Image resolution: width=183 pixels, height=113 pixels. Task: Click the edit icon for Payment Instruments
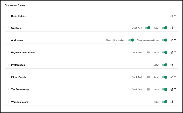coord(172,52)
